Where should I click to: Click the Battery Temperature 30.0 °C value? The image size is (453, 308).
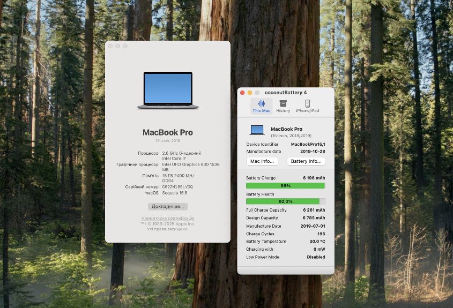point(317,242)
